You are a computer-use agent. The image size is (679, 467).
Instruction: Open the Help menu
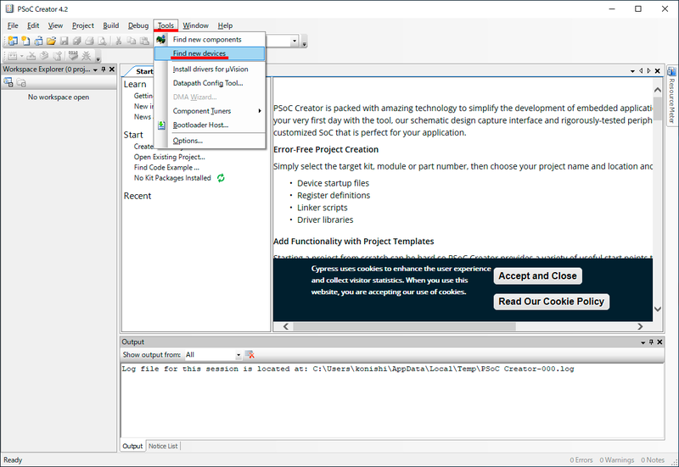[x=225, y=25]
